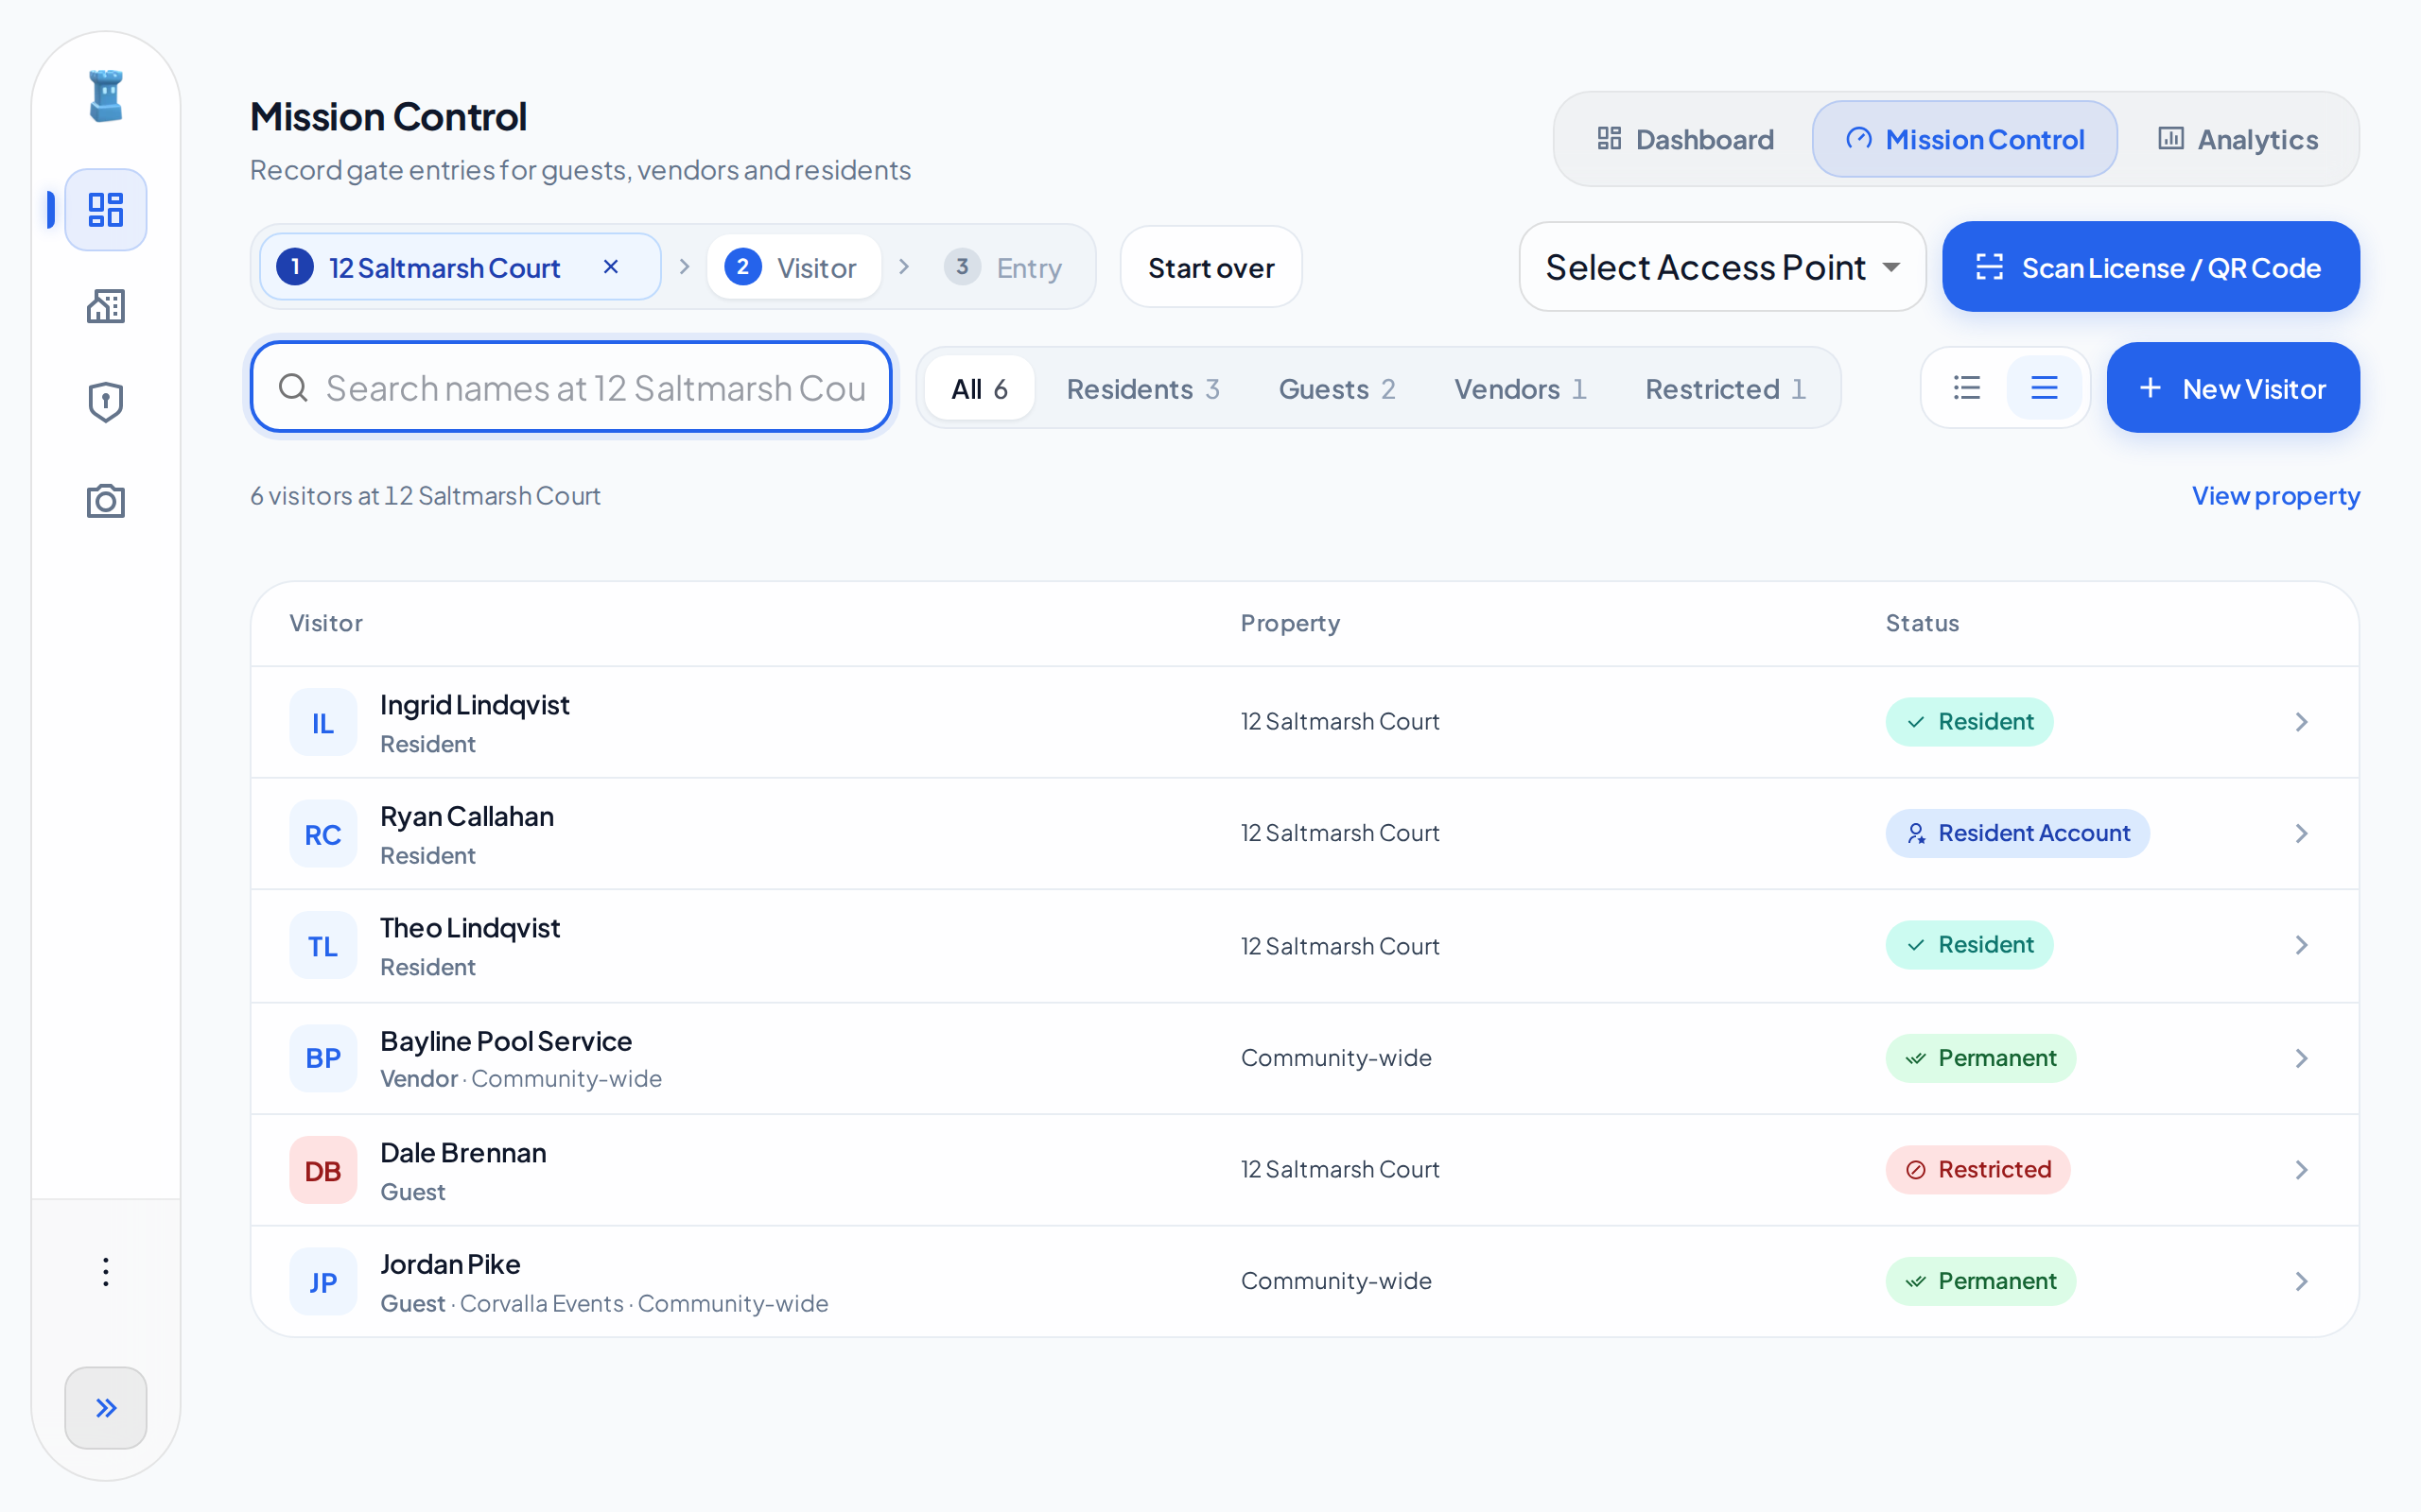Screen dimensions: 2421x1512
Task: Focus the search names input field
Action: [x=571, y=387]
